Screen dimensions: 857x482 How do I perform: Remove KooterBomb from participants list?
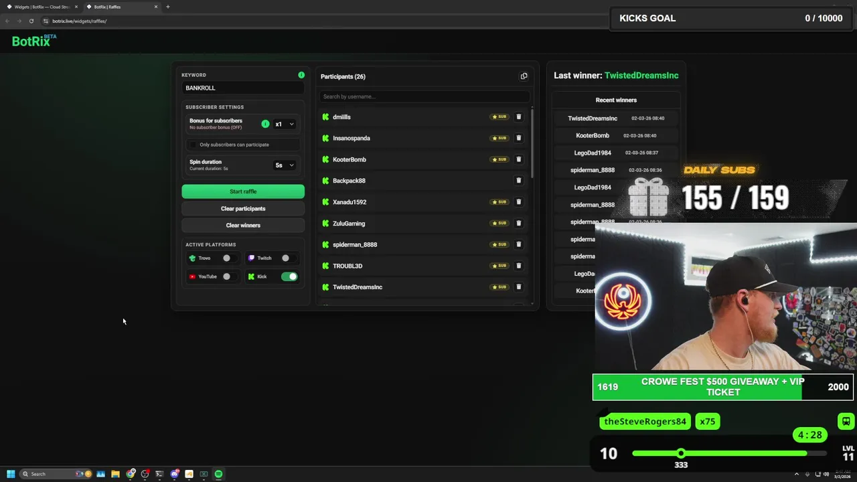pyautogui.click(x=518, y=159)
